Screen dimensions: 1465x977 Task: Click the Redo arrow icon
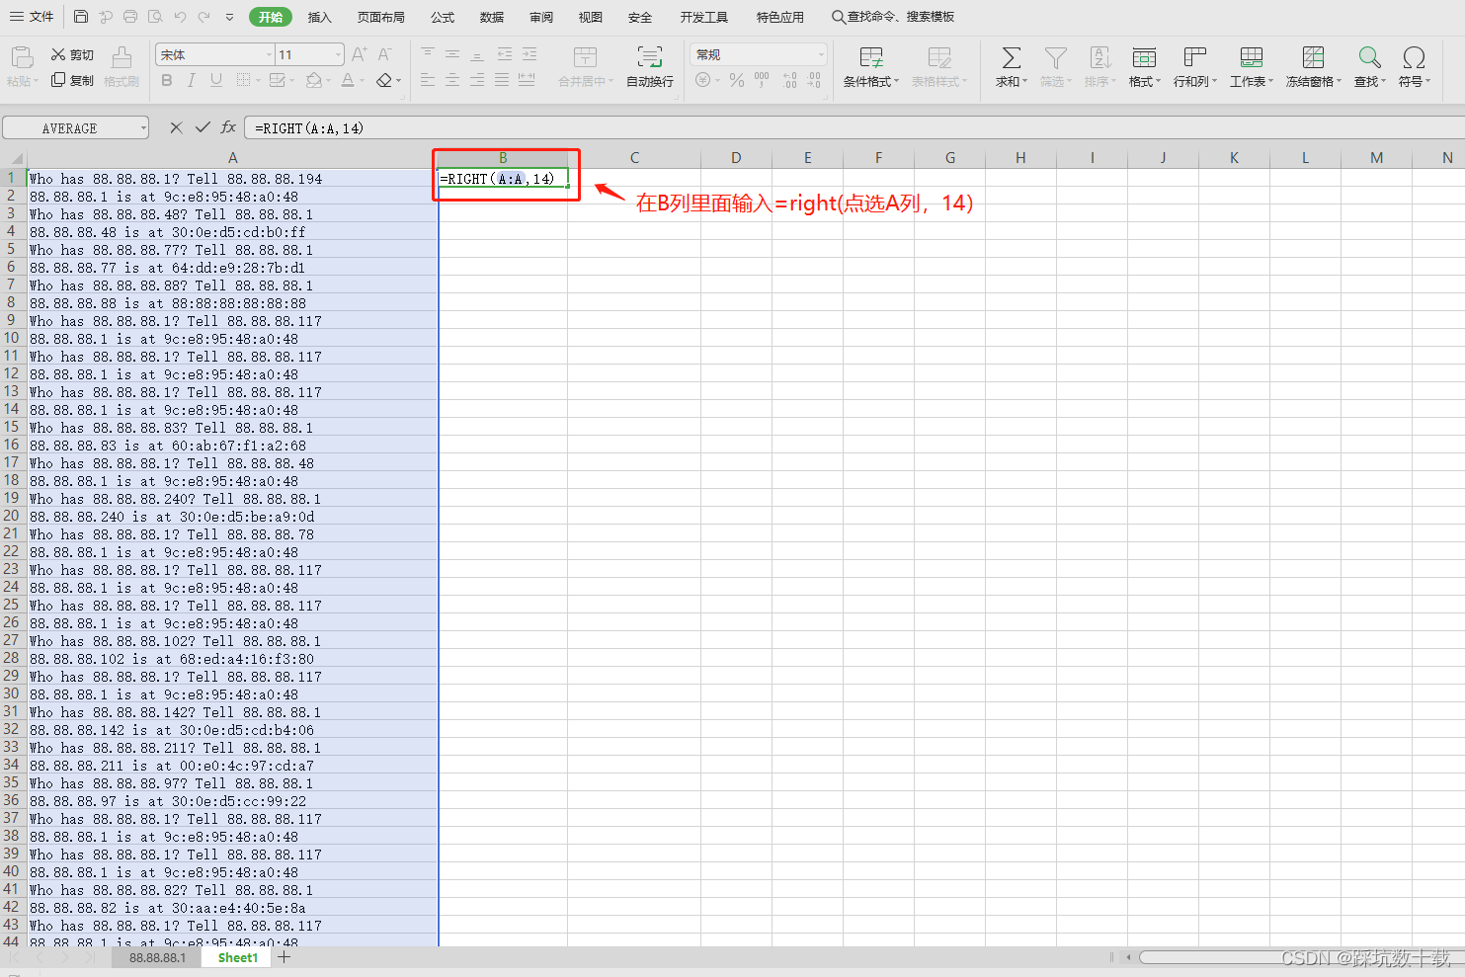(204, 17)
